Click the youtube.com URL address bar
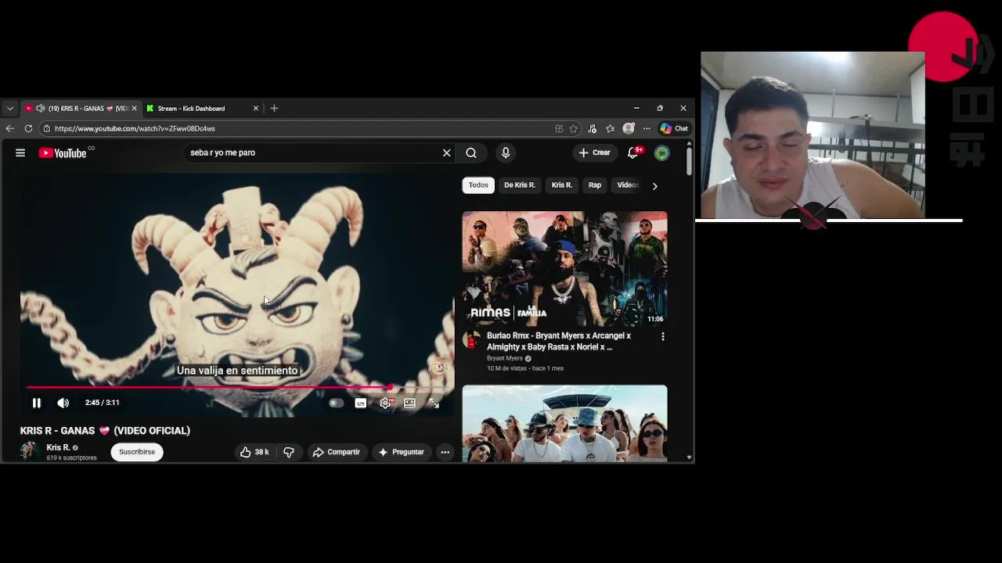This screenshot has height=563, width=1002. (x=297, y=128)
